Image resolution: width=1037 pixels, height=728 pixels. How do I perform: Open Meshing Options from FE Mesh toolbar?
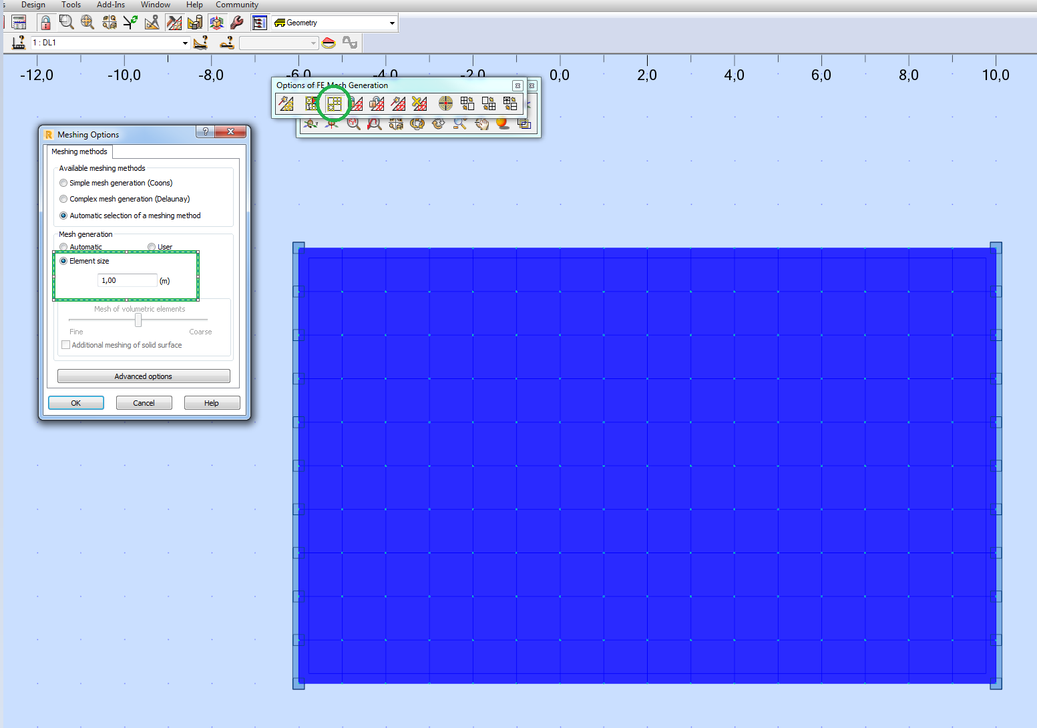tap(333, 103)
